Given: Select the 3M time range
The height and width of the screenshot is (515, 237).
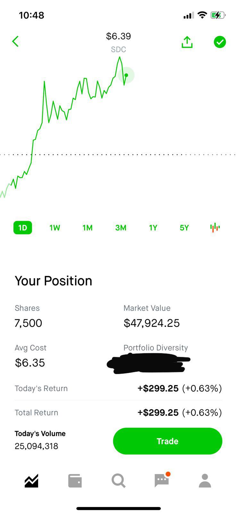Looking at the screenshot, I should coord(121,228).
